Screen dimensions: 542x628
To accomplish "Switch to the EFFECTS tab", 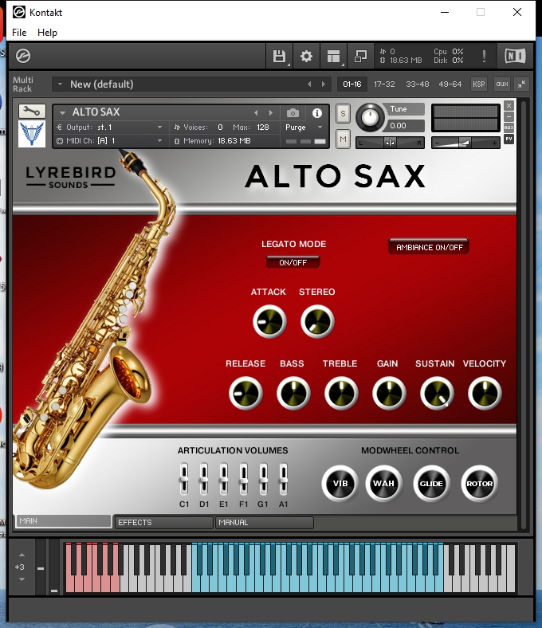I will (163, 523).
